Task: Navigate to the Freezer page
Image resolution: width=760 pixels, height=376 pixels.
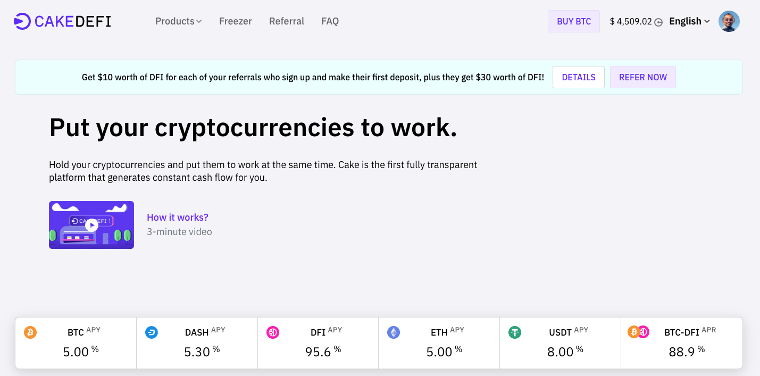Action: click(x=235, y=21)
